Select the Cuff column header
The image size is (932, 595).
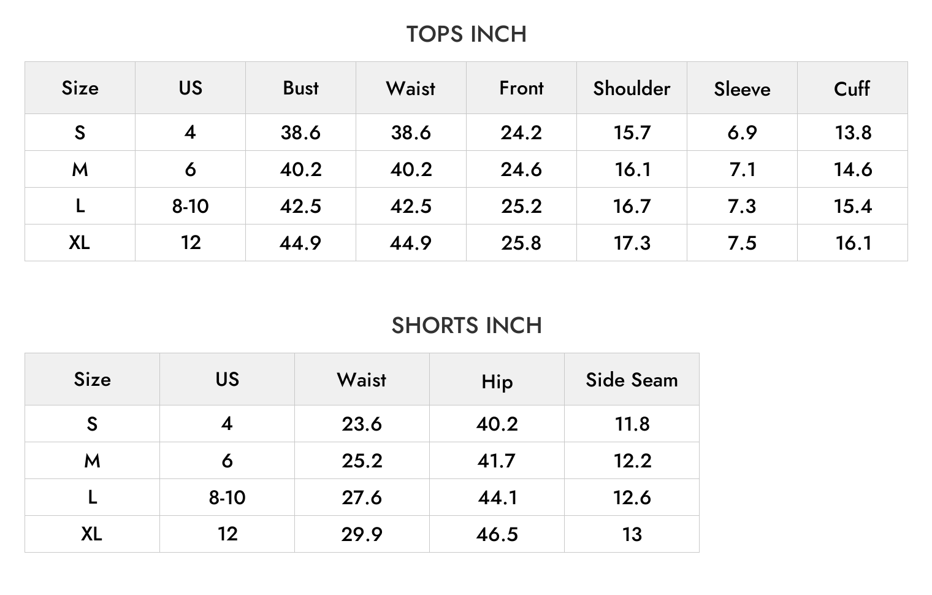(852, 89)
